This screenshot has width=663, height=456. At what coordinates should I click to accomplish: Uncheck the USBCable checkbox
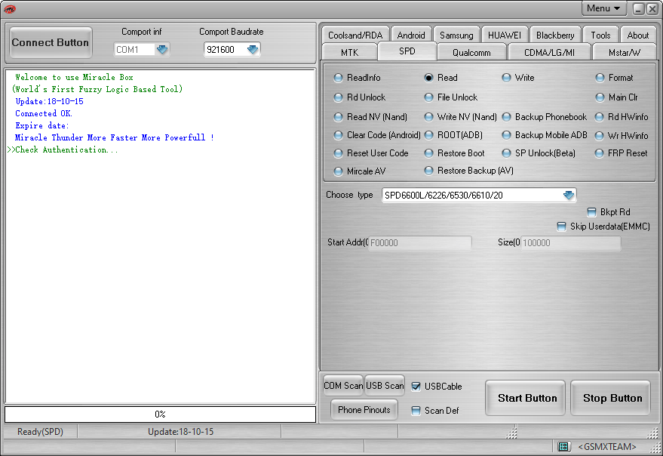[416, 387]
